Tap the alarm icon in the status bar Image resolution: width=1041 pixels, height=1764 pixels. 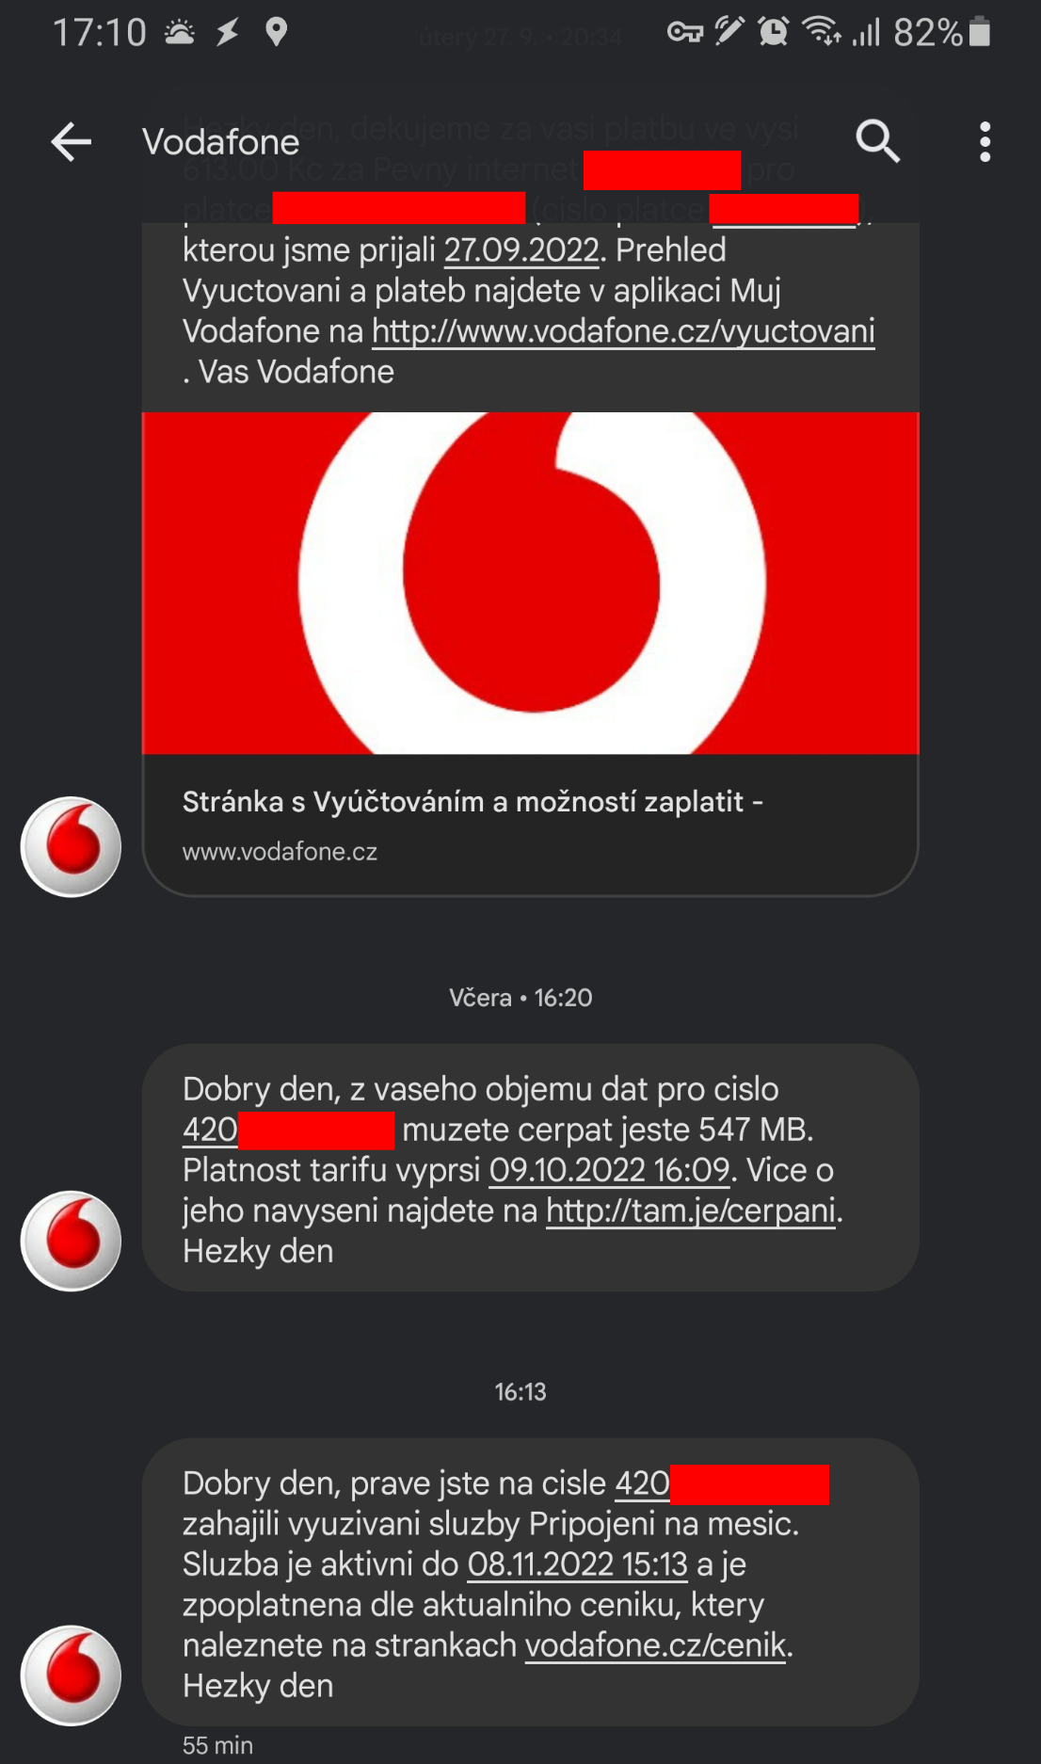click(x=774, y=32)
